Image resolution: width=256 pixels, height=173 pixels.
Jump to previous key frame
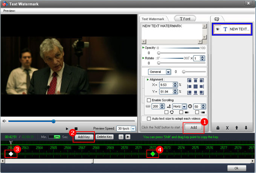pos(121,137)
